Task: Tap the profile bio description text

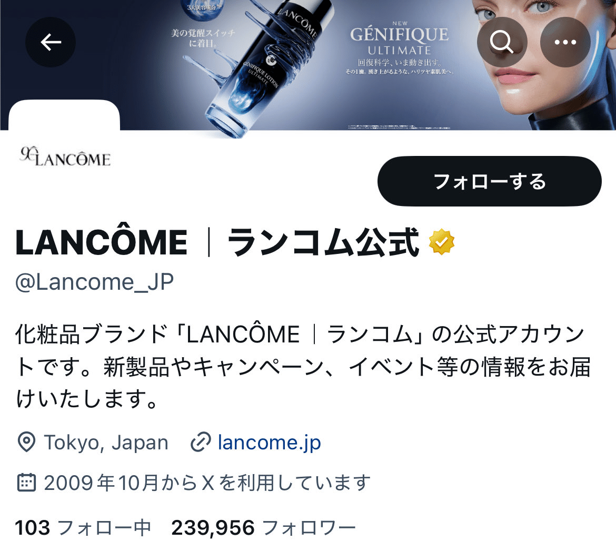Action: (303, 366)
